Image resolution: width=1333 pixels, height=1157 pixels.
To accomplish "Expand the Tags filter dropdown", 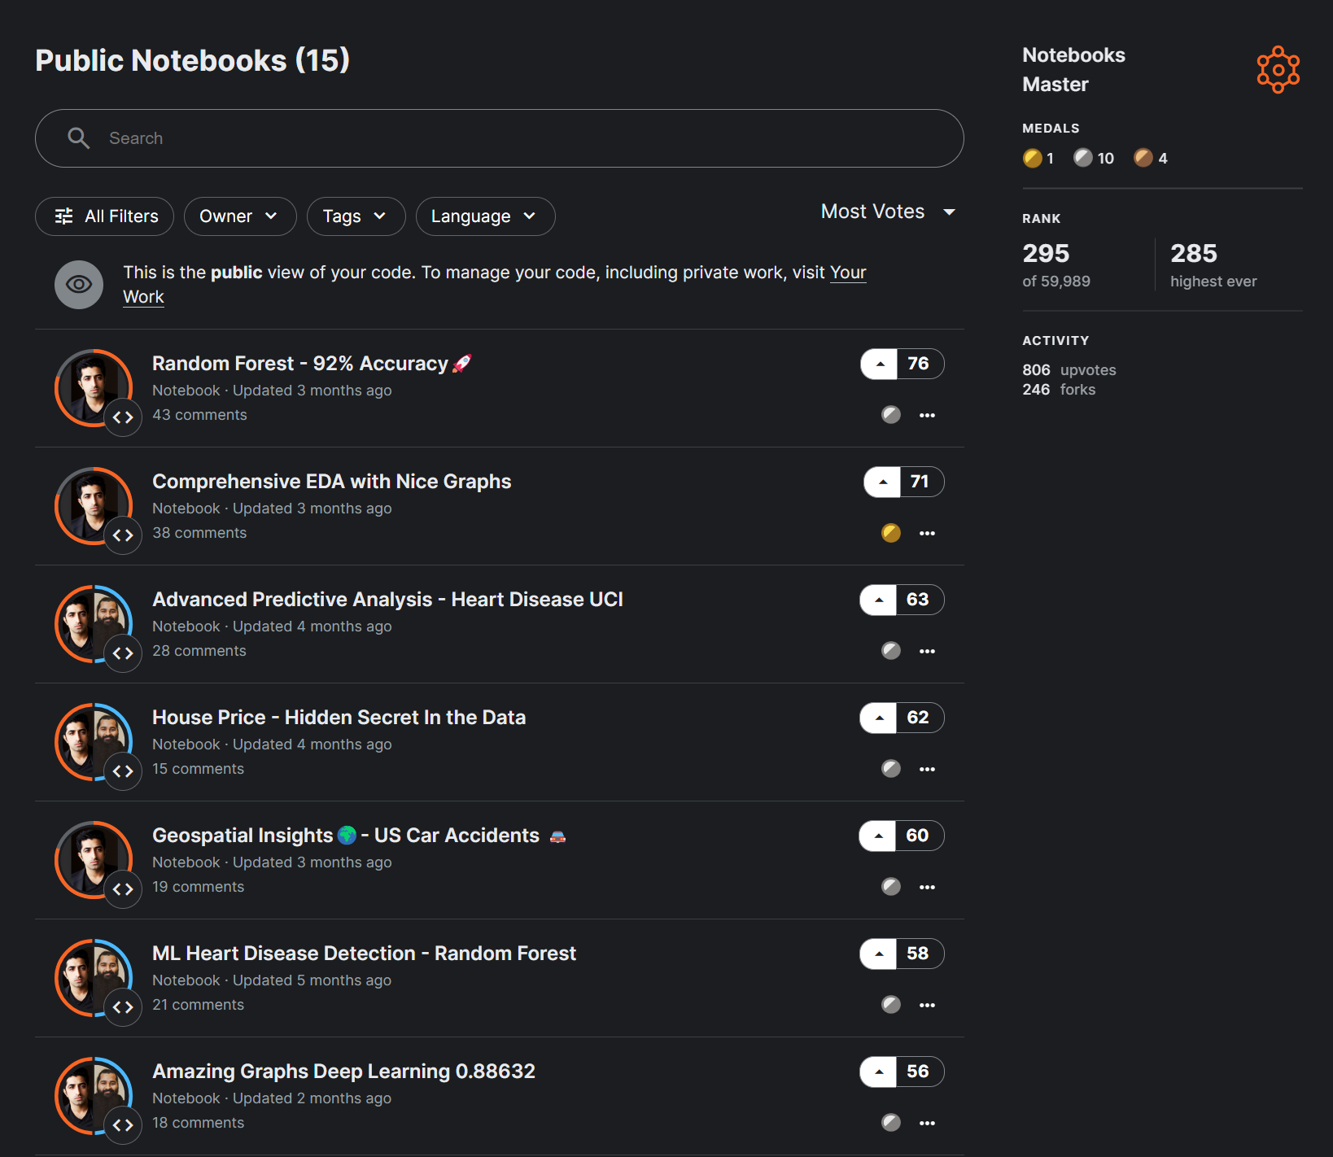I will click(356, 216).
